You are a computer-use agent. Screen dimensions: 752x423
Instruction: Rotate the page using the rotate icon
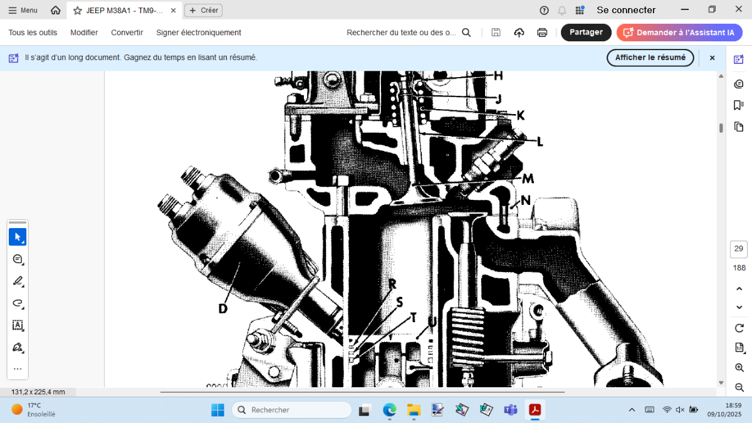pos(738,328)
